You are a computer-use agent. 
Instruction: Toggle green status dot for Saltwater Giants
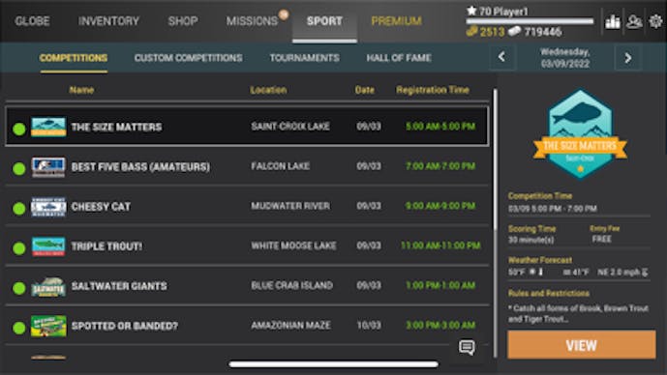19,288
